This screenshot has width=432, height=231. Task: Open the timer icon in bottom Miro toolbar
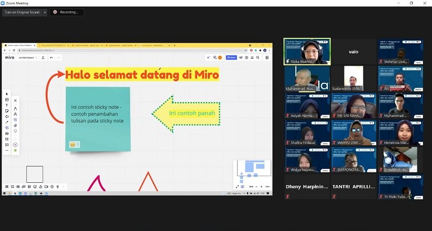click(x=52, y=187)
